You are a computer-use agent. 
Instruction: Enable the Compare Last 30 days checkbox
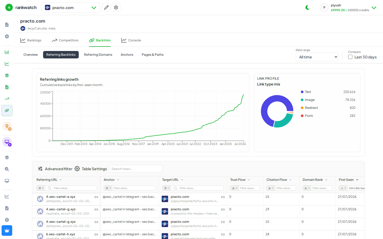click(x=350, y=57)
